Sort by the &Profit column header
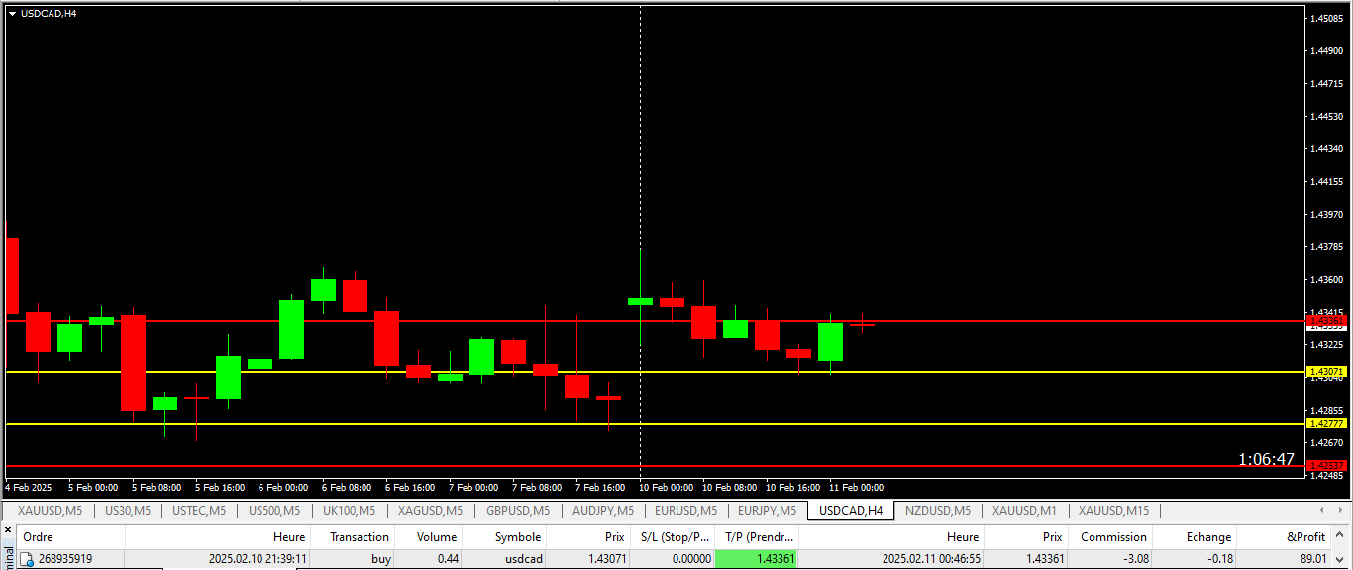Viewport: 1353px width, 570px height. point(1304,537)
